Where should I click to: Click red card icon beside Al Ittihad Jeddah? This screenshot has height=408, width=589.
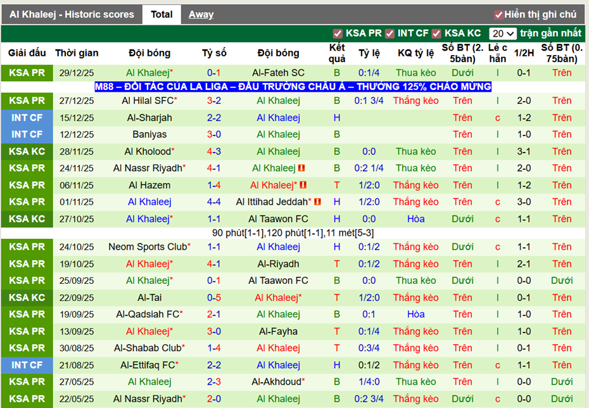click(317, 202)
